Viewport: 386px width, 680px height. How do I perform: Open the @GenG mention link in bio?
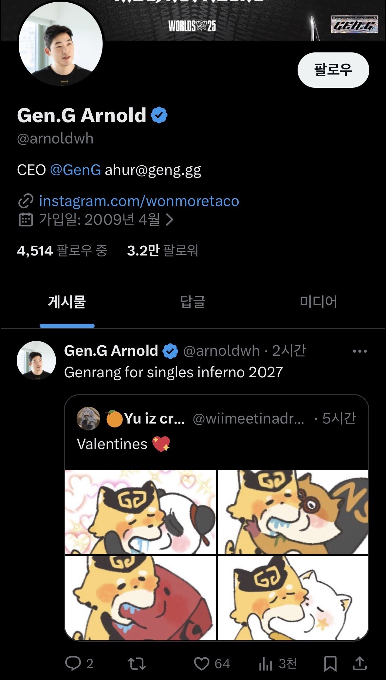pos(75,170)
